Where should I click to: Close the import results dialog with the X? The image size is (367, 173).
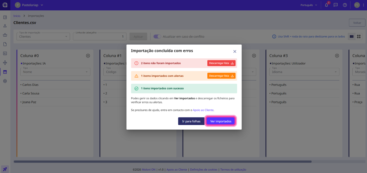click(235, 51)
